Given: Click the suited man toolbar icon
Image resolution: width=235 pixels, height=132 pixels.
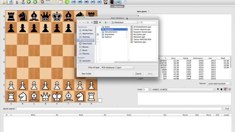Looking at the screenshot, I should [106, 2].
